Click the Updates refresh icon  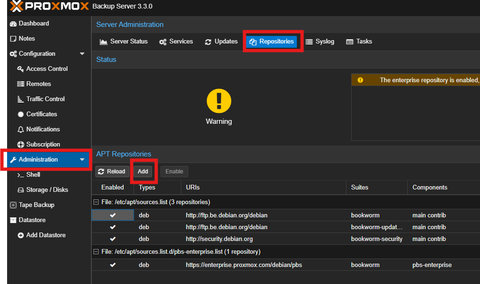pyautogui.click(x=208, y=42)
